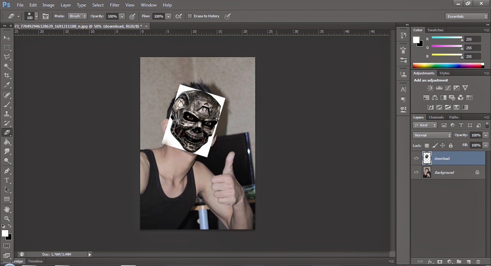The height and width of the screenshot is (266, 491).
Task: Open the collapsed Paragraph panel icon
Action: click(403, 99)
